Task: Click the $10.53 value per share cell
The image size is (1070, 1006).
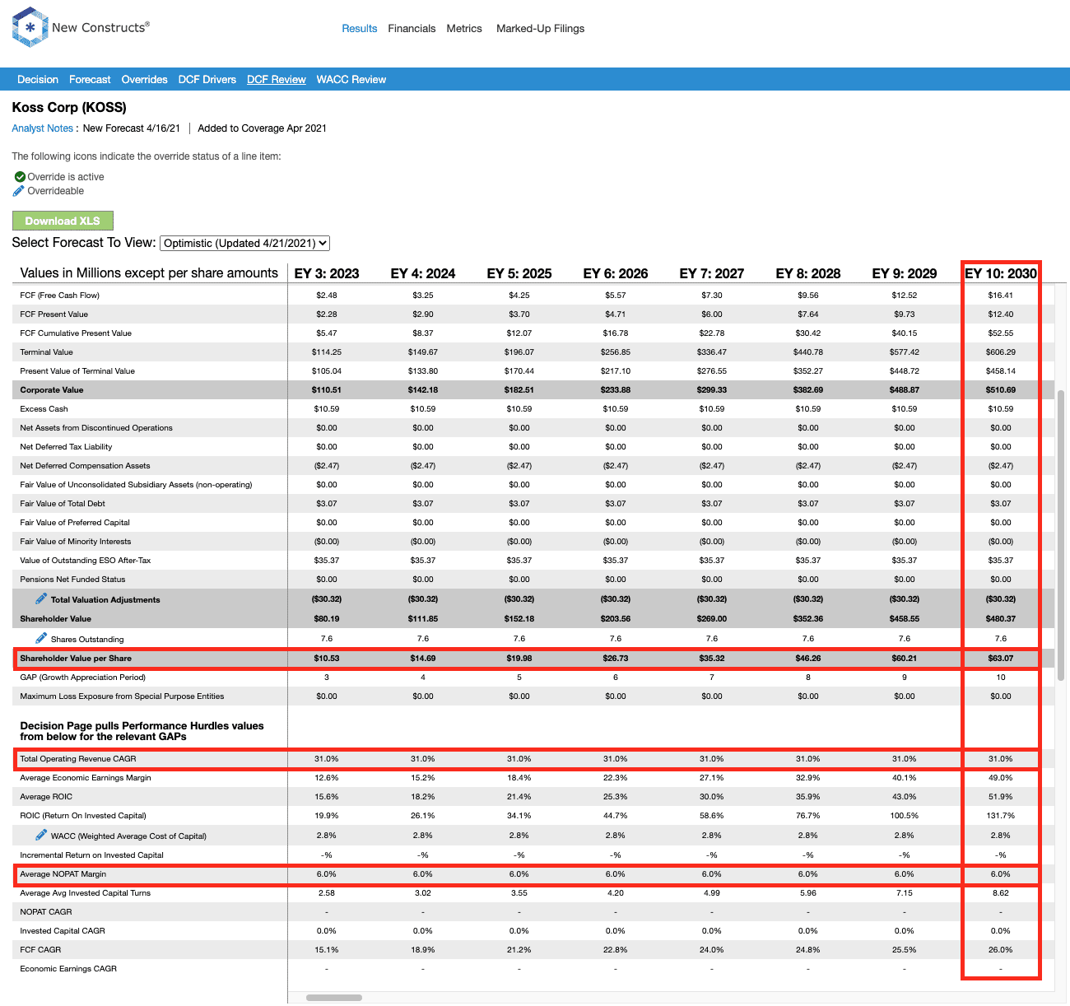Action: pyautogui.click(x=327, y=659)
